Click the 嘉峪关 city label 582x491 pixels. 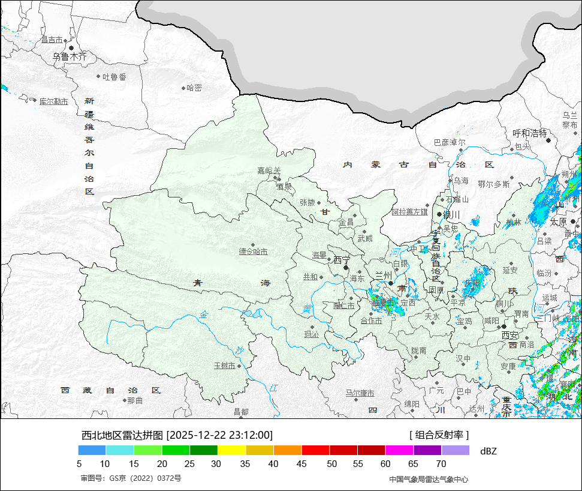tap(269, 170)
